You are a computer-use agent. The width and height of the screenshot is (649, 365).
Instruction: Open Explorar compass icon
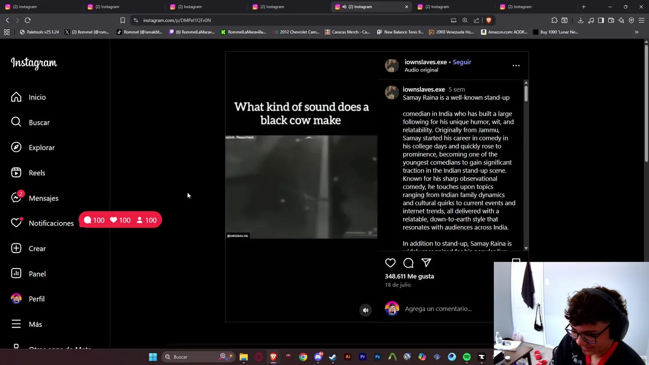pos(16,148)
